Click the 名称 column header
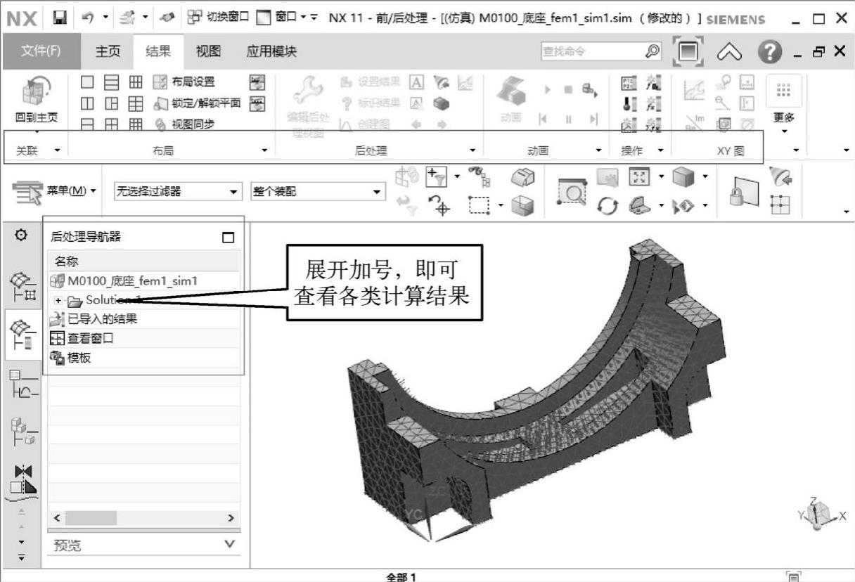This screenshot has height=582, width=855. pos(144,261)
